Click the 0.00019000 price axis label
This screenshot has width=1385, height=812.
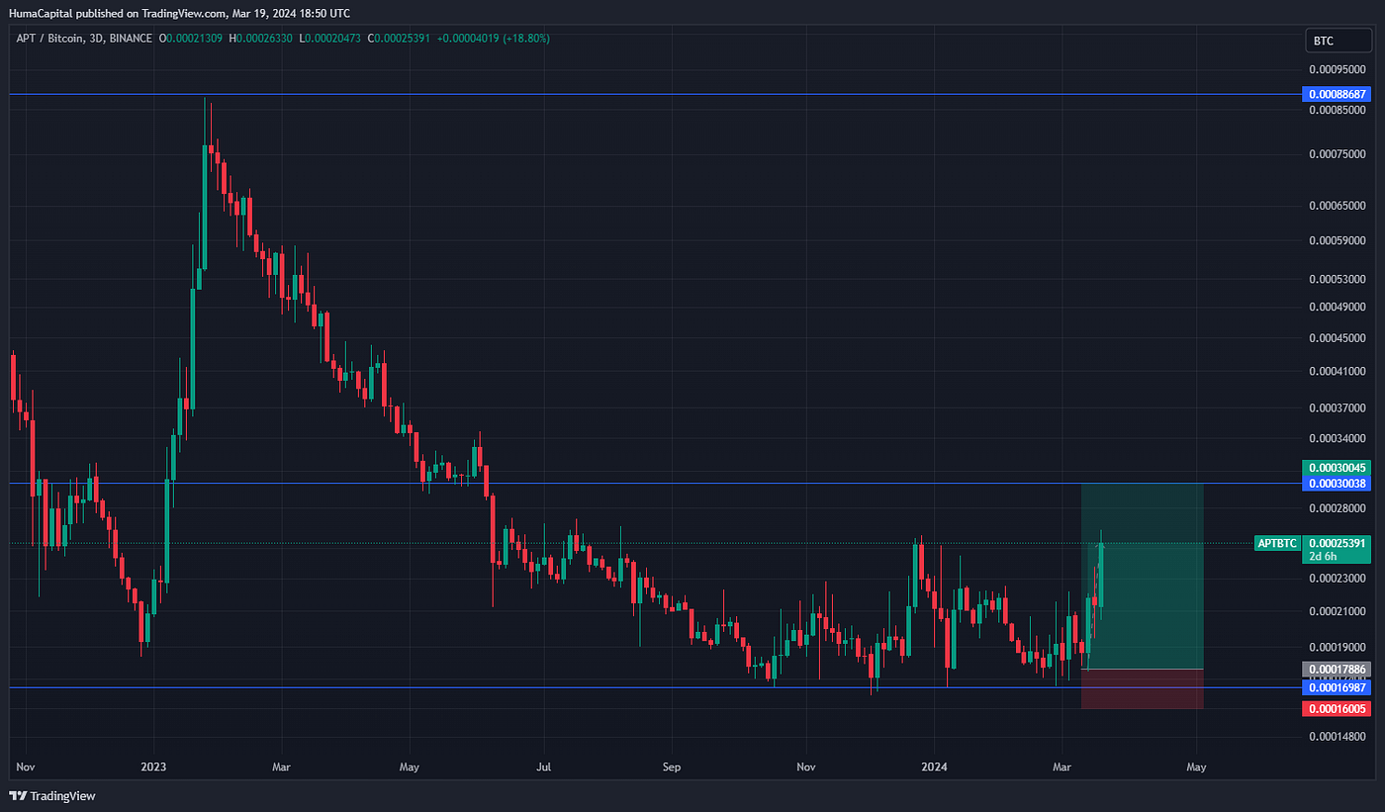click(x=1338, y=647)
